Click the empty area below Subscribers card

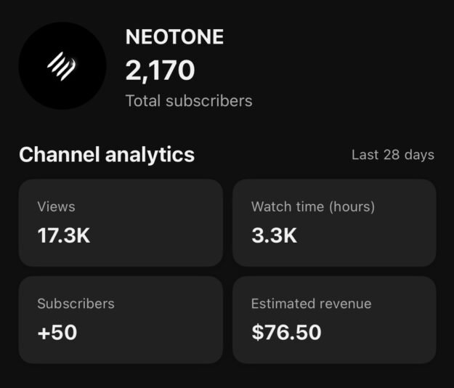[x=120, y=376]
